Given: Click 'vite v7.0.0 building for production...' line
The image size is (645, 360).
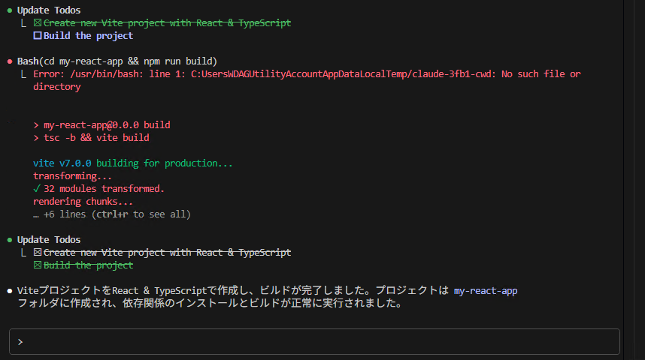Looking at the screenshot, I should click(133, 163).
